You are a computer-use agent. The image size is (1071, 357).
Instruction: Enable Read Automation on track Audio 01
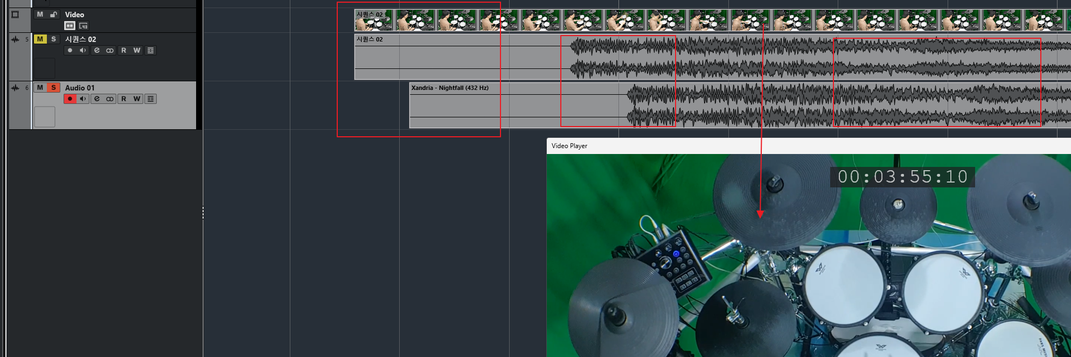(124, 99)
